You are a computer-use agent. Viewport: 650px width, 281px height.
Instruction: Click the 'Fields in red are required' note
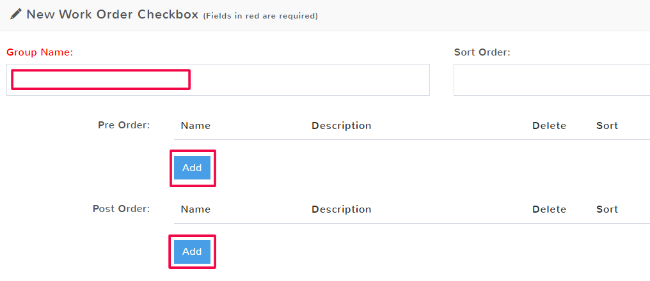pyautogui.click(x=260, y=16)
